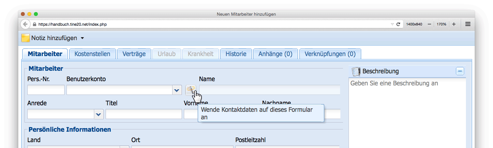This screenshot has height=148, width=493.
Task: Go back with the browser back arrow
Action: click(x=25, y=24)
